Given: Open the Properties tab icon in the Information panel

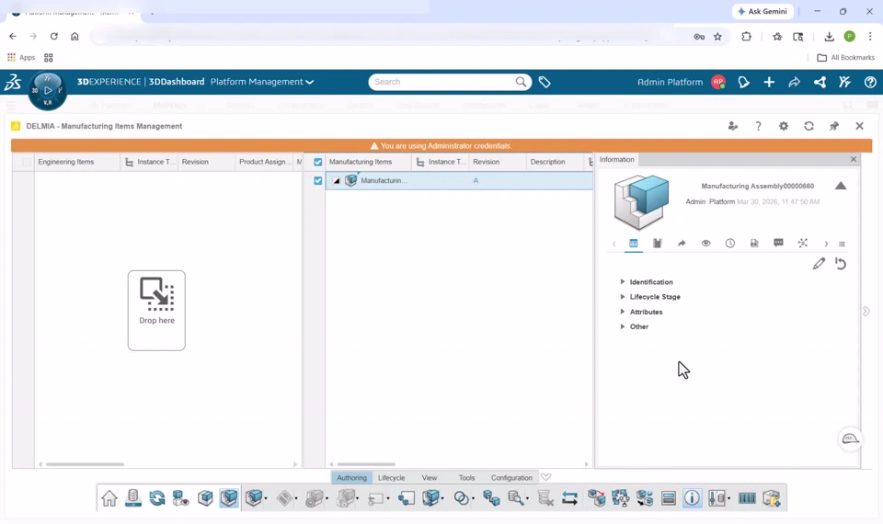Looking at the screenshot, I should point(634,243).
